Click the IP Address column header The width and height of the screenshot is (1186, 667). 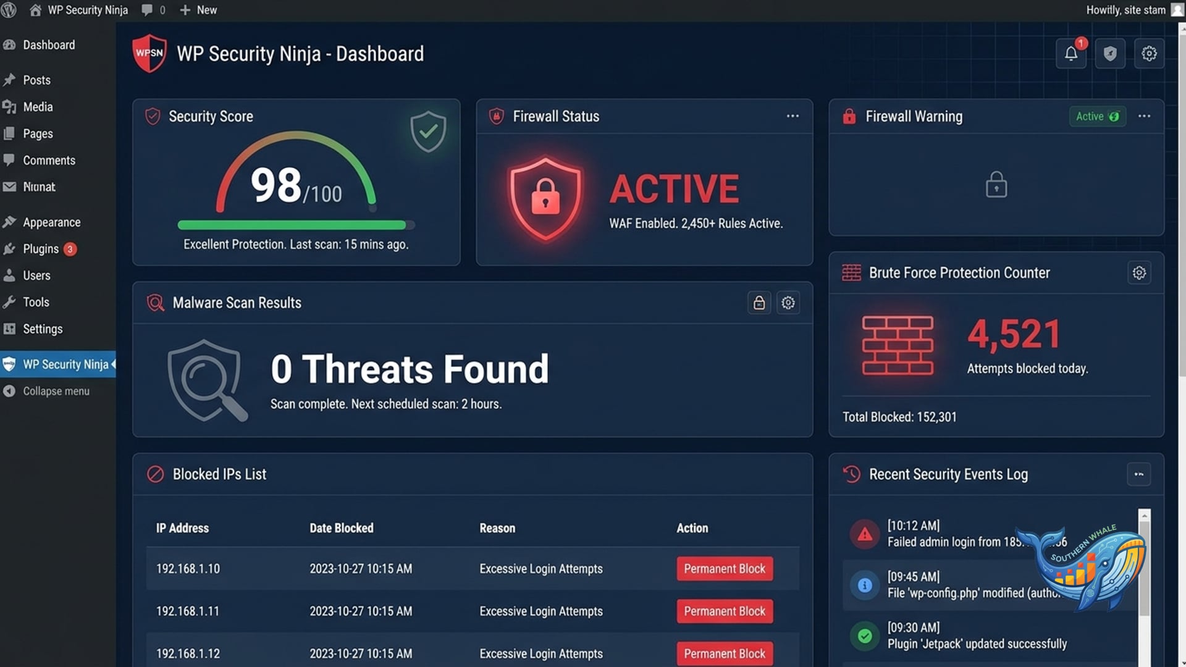coord(182,528)
